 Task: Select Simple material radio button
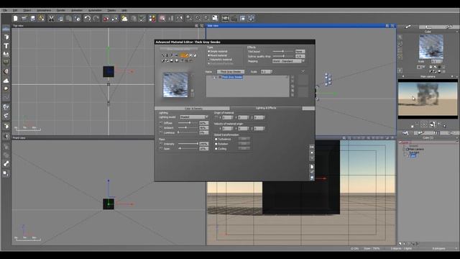209,51
